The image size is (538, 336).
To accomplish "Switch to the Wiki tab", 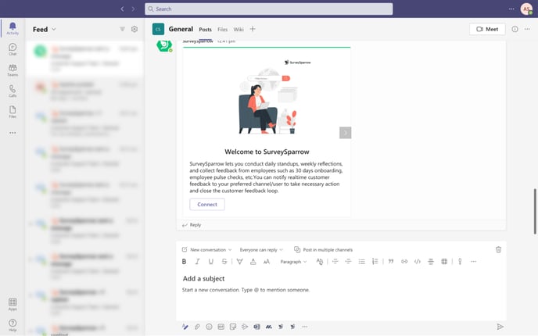I will [239, 30].
